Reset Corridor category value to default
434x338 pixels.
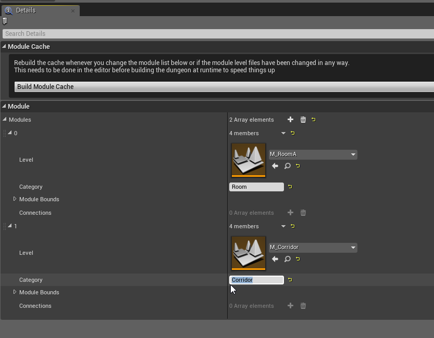(x=290, y=280)
